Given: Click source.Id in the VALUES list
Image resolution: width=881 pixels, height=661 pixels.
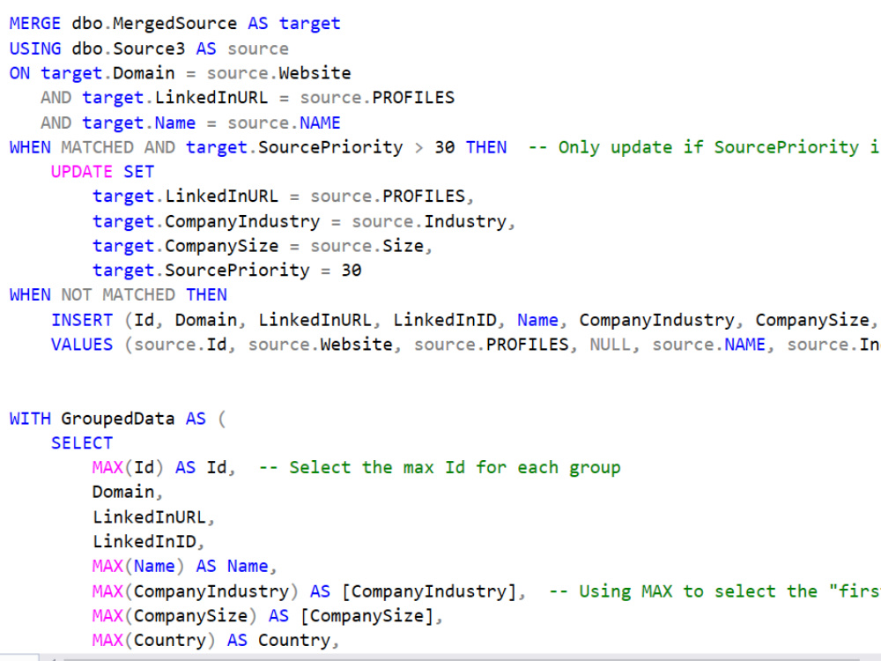Looking at the screenshot, I should click(181, 345).
